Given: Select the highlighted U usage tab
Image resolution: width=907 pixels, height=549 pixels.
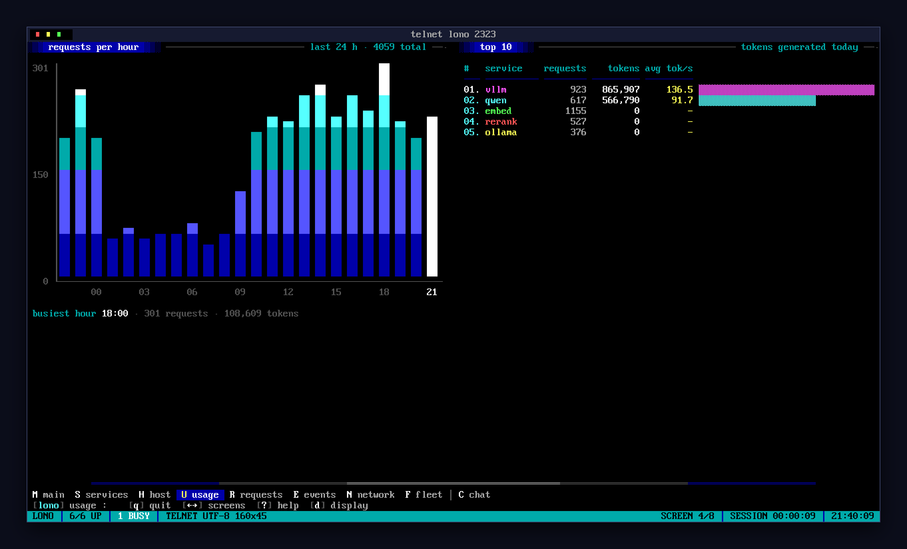Looking at the screenshot, I should tap(200, 494).
